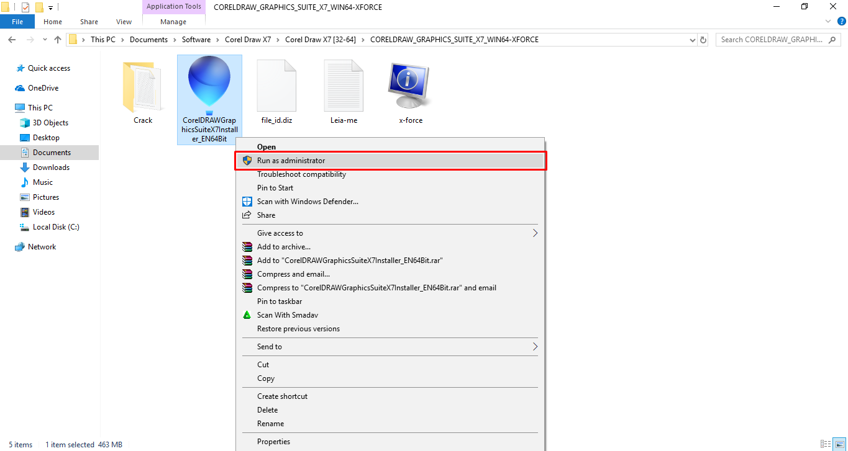Choose Rename in context menu
The width and height of the screenshot is (848, 451).
390,424
